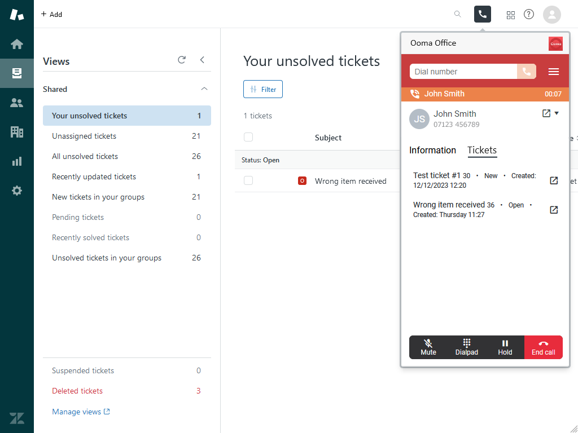Collapse the Shared views section

coord(204,89)
